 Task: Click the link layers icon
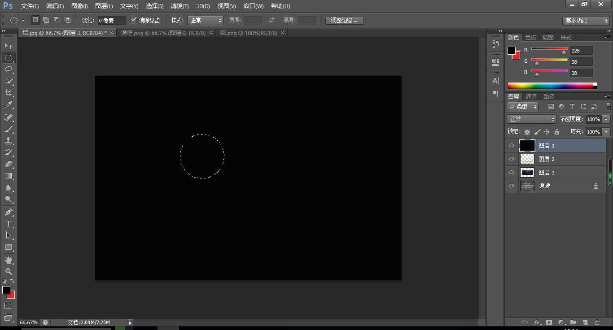[x=525, y=322]
